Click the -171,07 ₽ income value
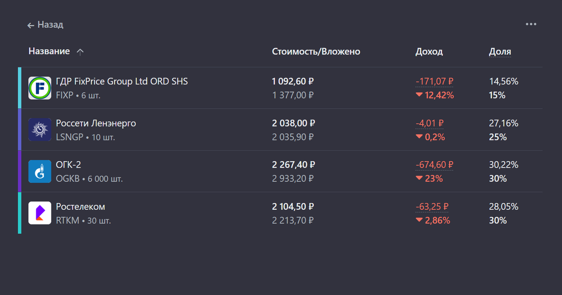Screen dimensions: 562x295 (434, 81)
